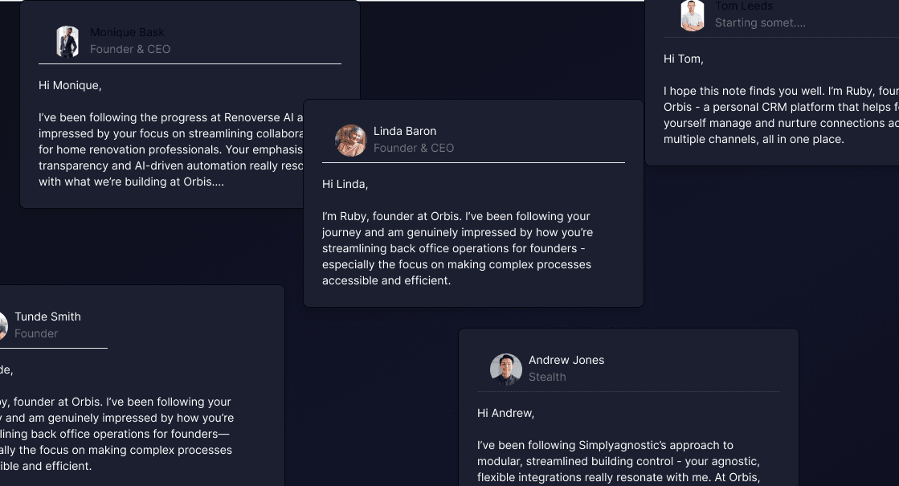
Task: Select the Tunde Smith name heading
Action: click(x=47, y=317)
